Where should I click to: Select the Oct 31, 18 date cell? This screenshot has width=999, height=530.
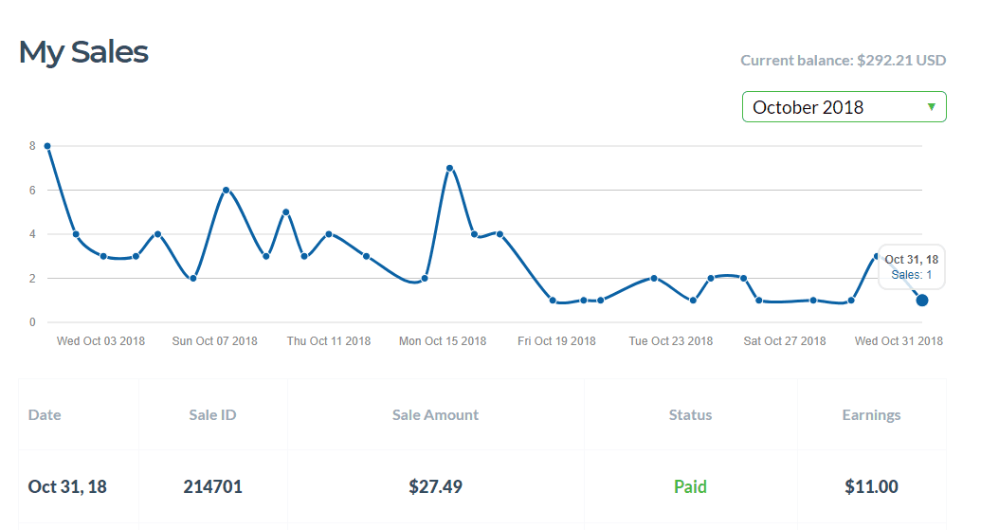coord(67,486)
